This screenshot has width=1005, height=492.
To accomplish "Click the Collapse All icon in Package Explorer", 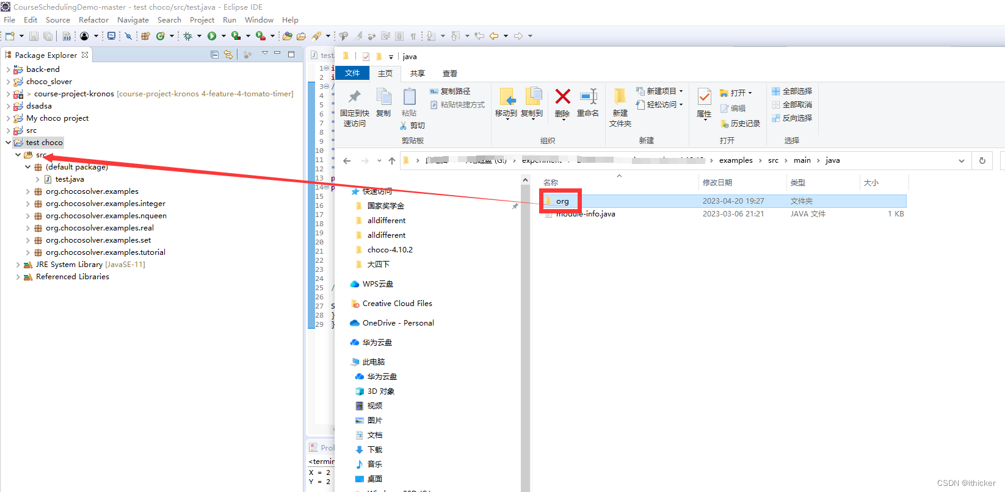I will point(214,54).
